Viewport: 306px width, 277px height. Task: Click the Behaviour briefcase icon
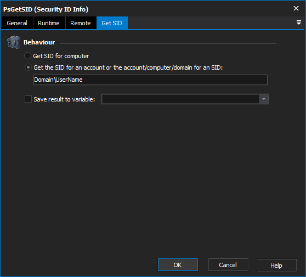pyautogui.click(x=14, y=42)
